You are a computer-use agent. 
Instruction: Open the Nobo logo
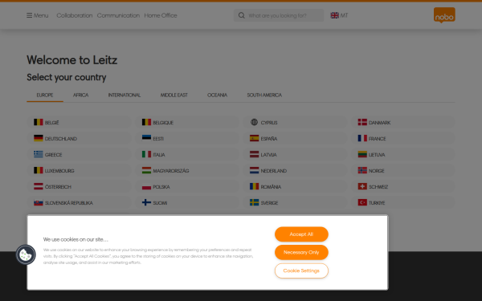point(444,15)
